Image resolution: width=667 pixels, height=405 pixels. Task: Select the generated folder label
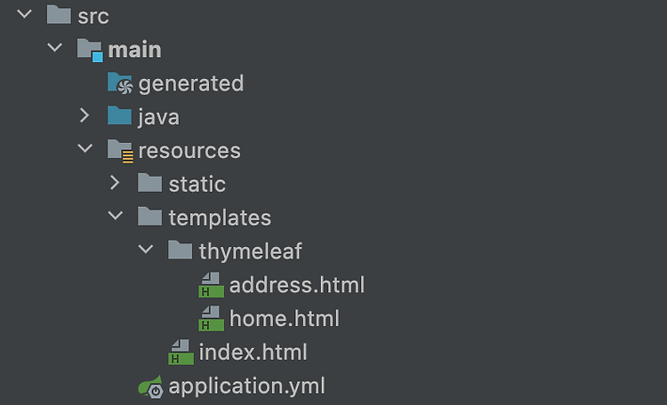click(x=191, y=83)
